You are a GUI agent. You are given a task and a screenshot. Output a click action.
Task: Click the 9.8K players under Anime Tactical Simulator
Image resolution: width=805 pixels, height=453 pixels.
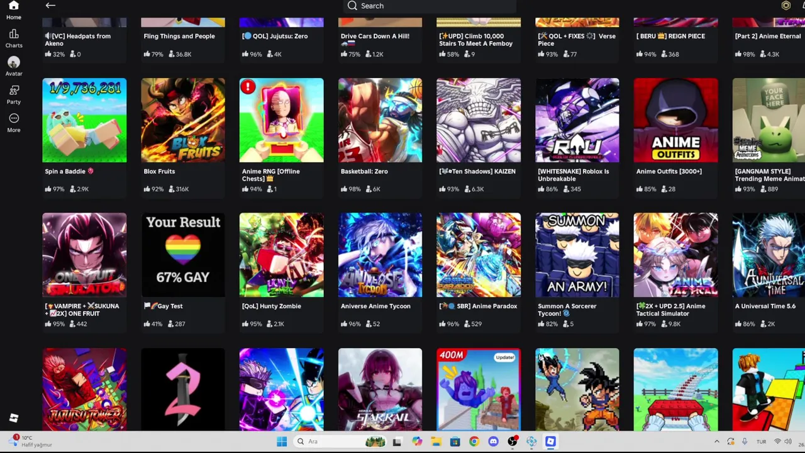click(671, 323)
